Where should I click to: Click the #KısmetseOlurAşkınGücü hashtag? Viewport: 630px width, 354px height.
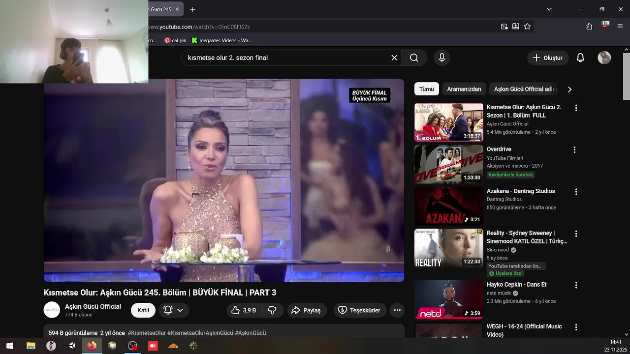click(200, 333)
